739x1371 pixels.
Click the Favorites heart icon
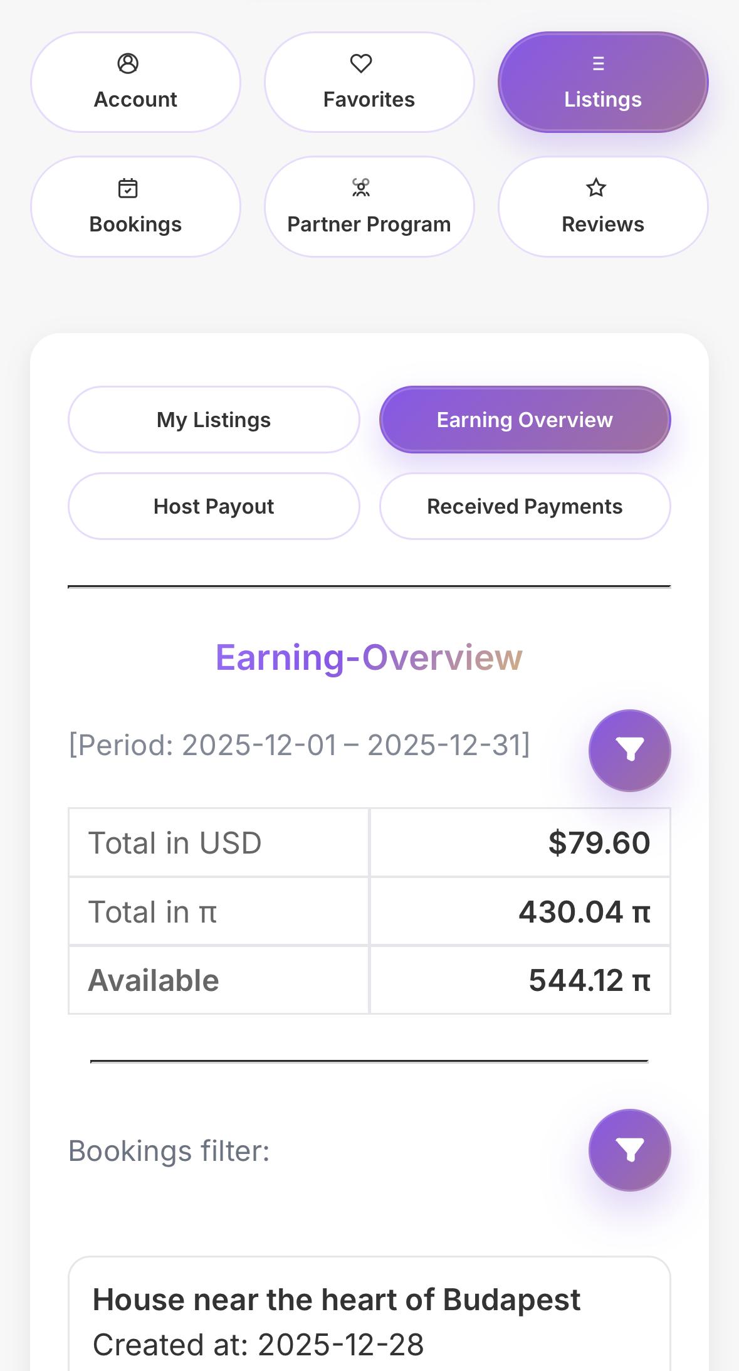(x=361, y=63)
